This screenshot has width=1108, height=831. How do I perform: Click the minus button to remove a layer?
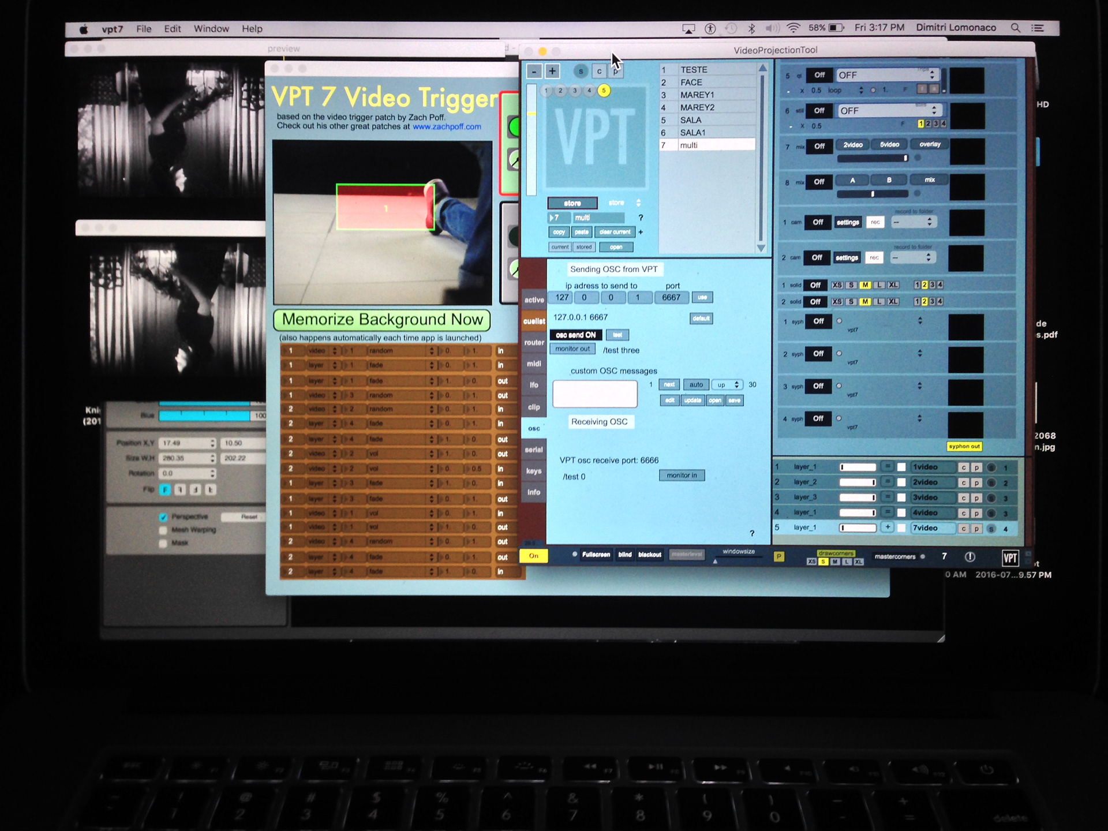[x=534, y=71]
